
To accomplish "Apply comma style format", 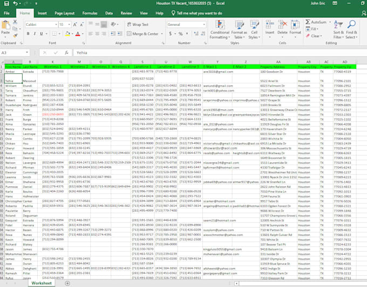I will [x=187, y=33].
